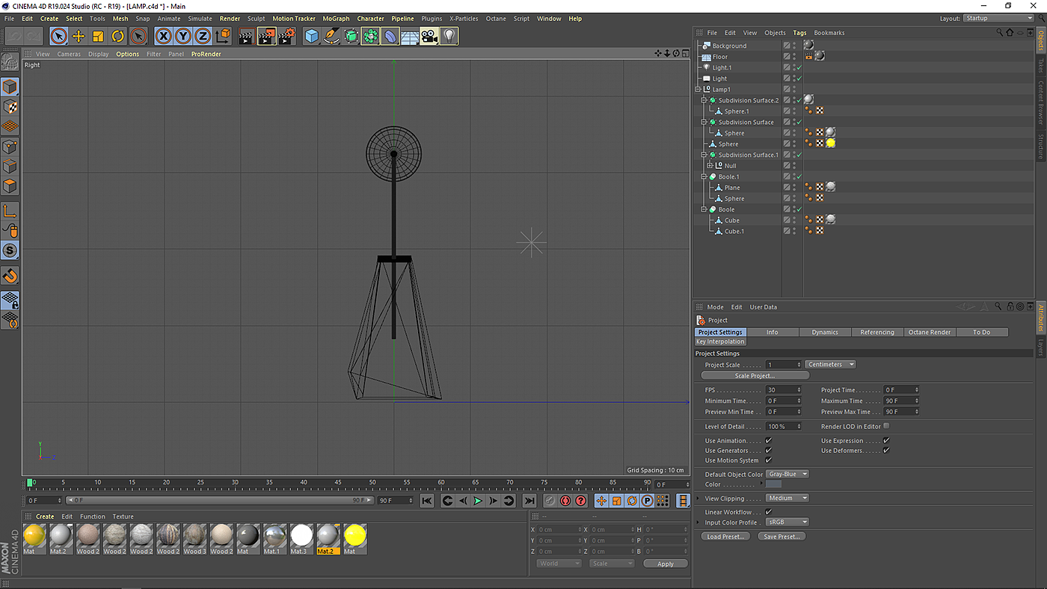The image size is (1047, 589).
Task: Switch to the Dynamics tab
Action: pyautogui.click(x=825, y=332)
